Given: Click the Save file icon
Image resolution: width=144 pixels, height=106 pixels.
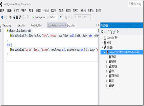Looking at the screenshot, I should pos(17,17).
